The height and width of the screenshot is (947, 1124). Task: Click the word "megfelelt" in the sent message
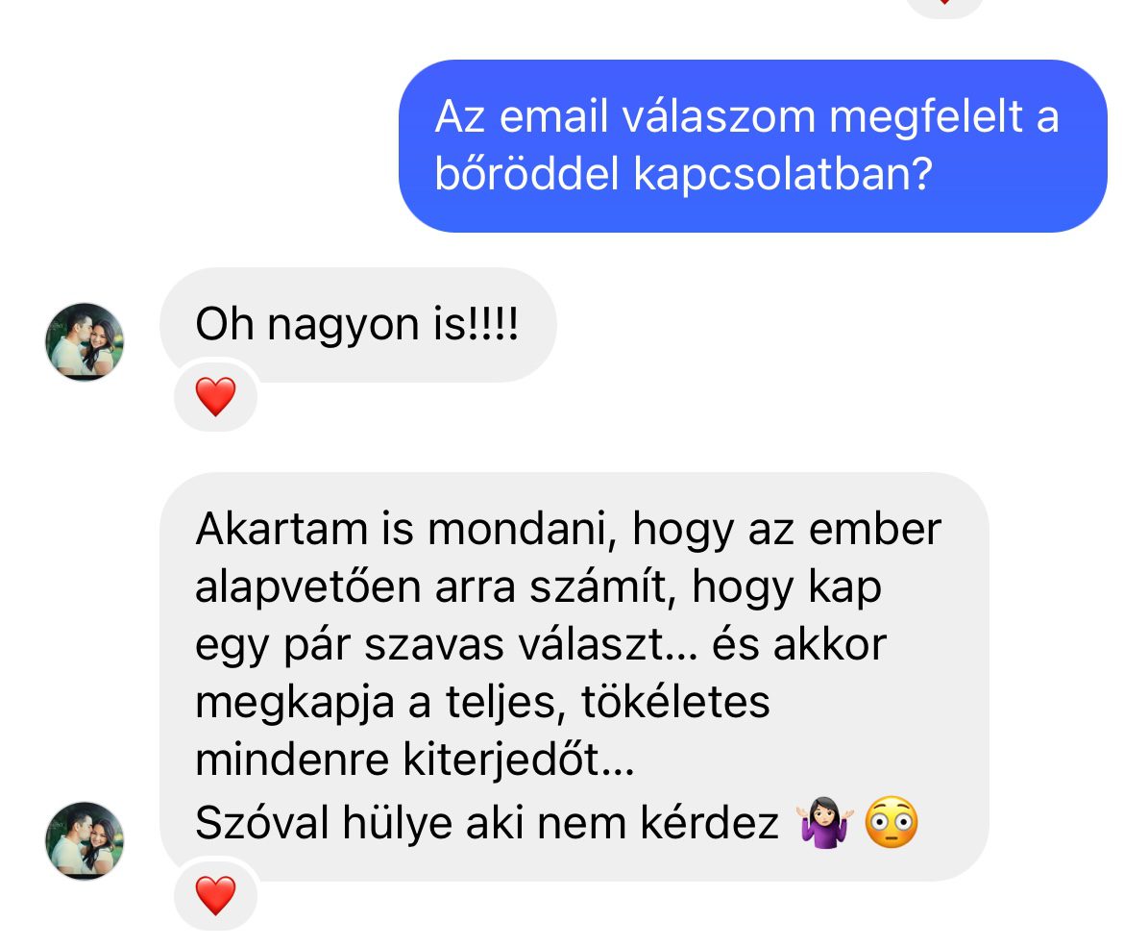coord(926,117)
